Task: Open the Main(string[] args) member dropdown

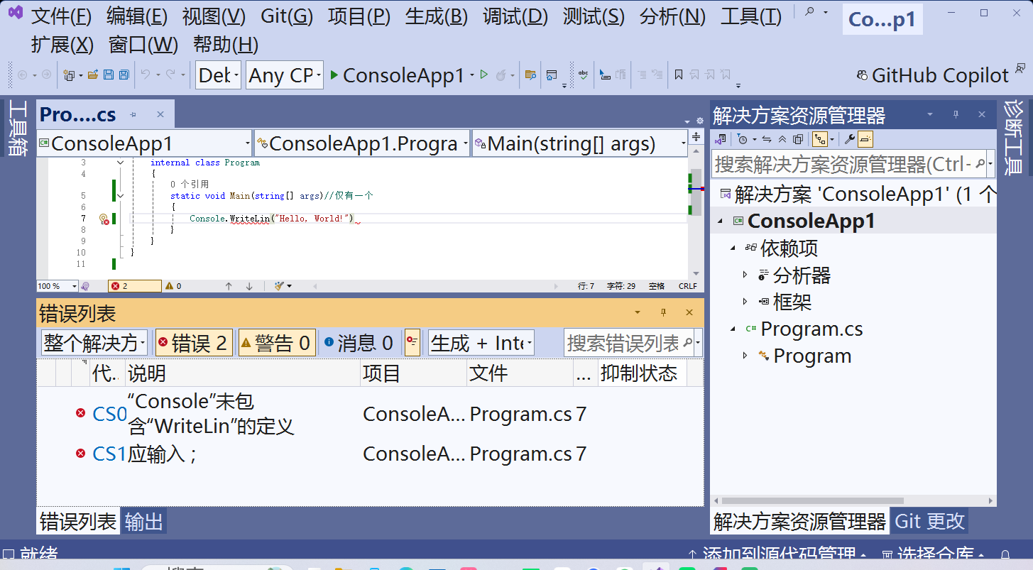Action: click(580, 144)
